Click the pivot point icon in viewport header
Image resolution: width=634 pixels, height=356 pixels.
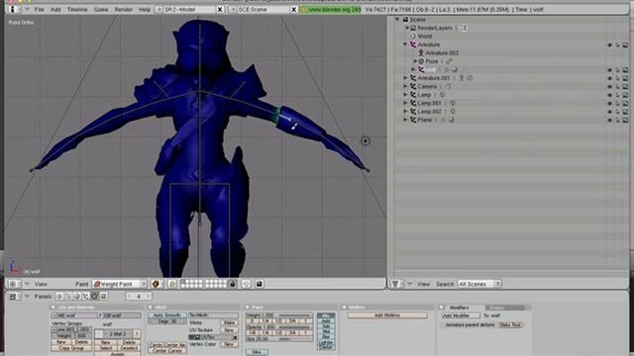tap(172, 284)
